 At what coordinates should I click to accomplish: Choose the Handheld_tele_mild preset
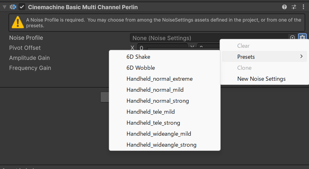click(x=165, y=112)
